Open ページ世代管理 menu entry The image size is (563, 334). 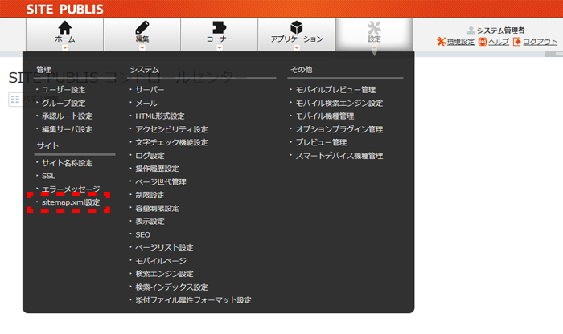point(161,182)
